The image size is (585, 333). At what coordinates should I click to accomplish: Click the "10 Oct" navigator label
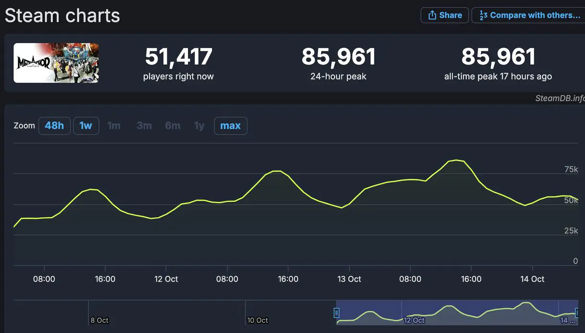tap(257, 320)
